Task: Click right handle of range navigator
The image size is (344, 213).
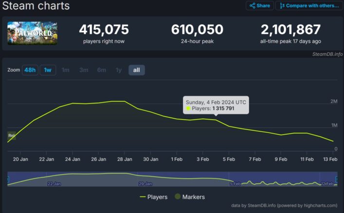Action: (337, 179)
